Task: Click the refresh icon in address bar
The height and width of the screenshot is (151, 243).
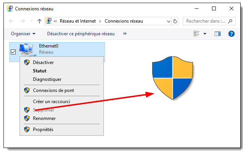Action: point(175,21)
